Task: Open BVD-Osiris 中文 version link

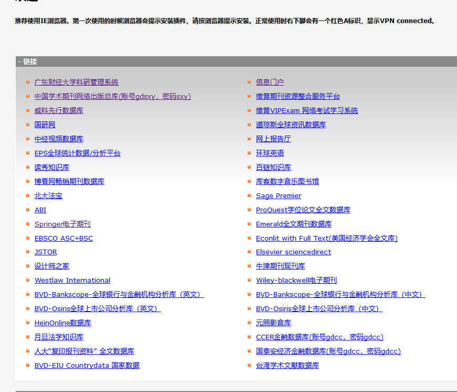Action: coord(319,308)
